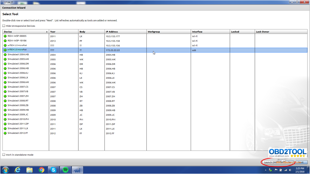Click the volume icon in system tray
This screenshot has width=310, height=174.
click(290, 170)
